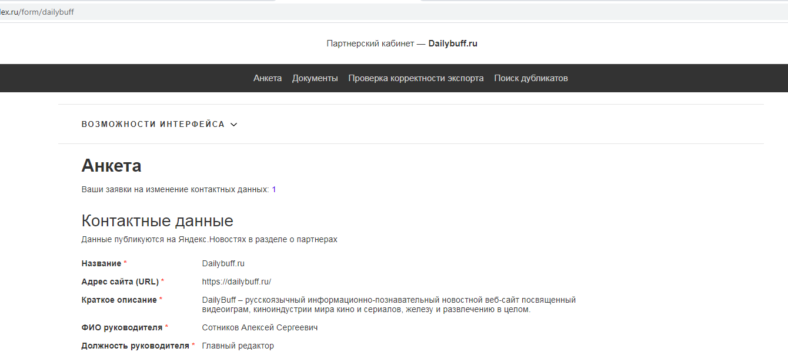788x355 pixels.
Task: Select the Анкета page heading
Action: 111,166
